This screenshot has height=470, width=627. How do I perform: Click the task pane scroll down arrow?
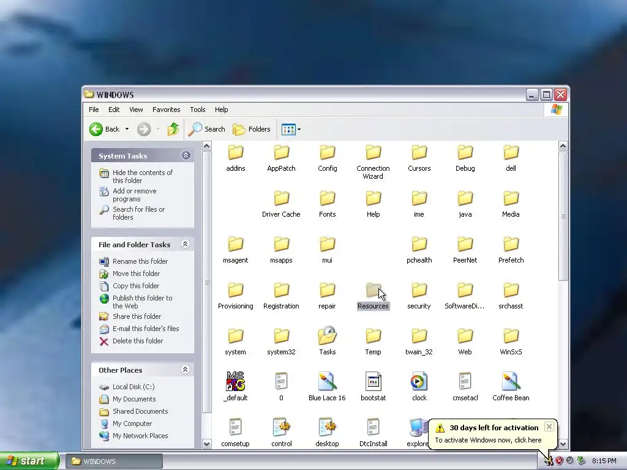[x=207, y=444]
